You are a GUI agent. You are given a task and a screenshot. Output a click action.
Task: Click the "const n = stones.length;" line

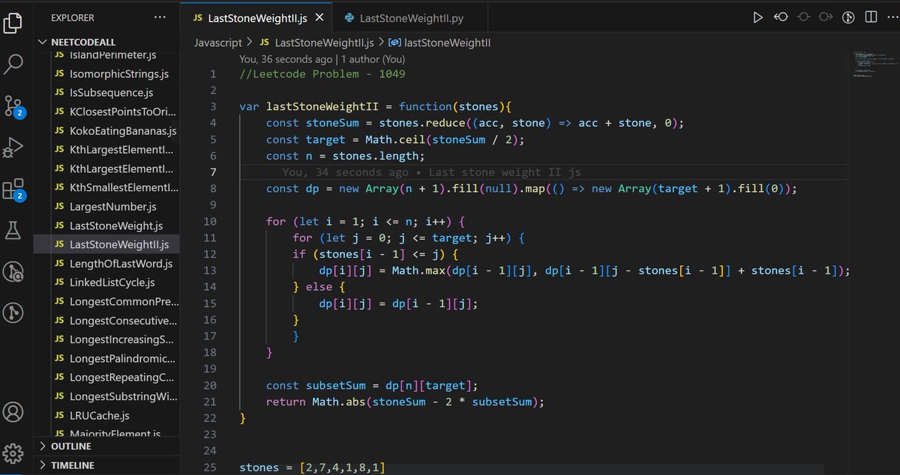click(x=345, y=156)
